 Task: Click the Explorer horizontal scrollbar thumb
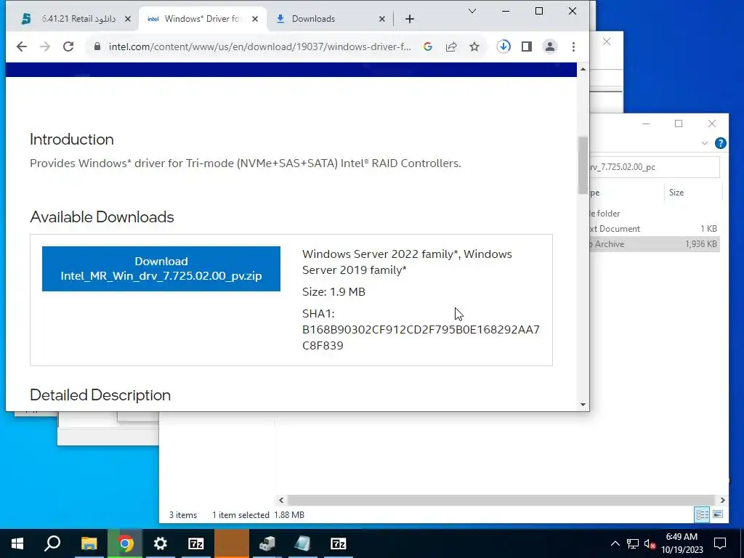501,500
